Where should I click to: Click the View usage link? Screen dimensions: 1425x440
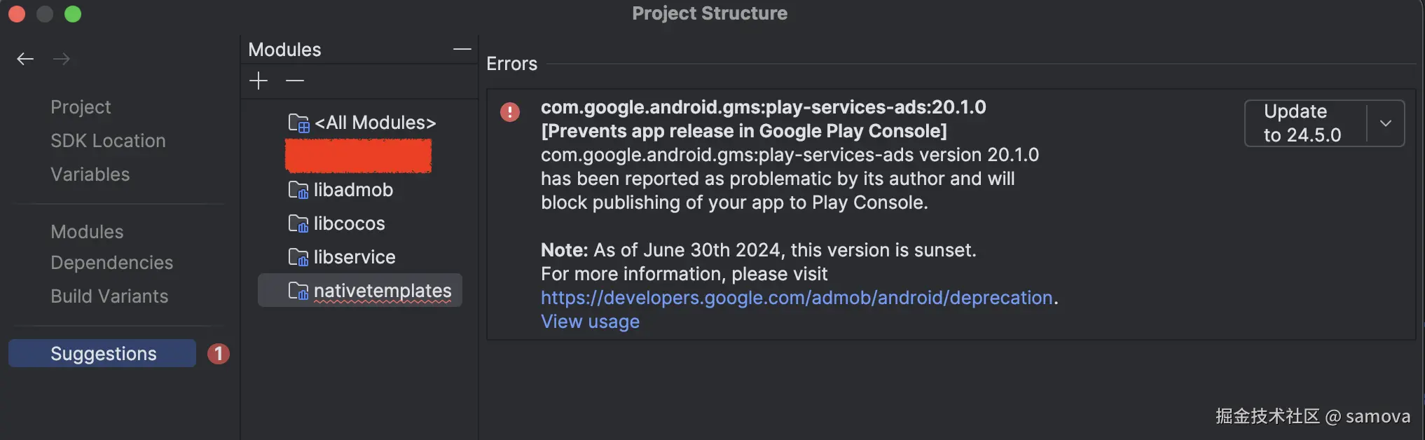tap(589, 321)
